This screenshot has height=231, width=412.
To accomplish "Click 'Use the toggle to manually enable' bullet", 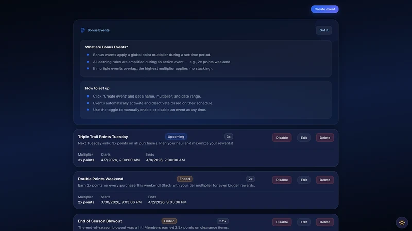I will point(149,110).
